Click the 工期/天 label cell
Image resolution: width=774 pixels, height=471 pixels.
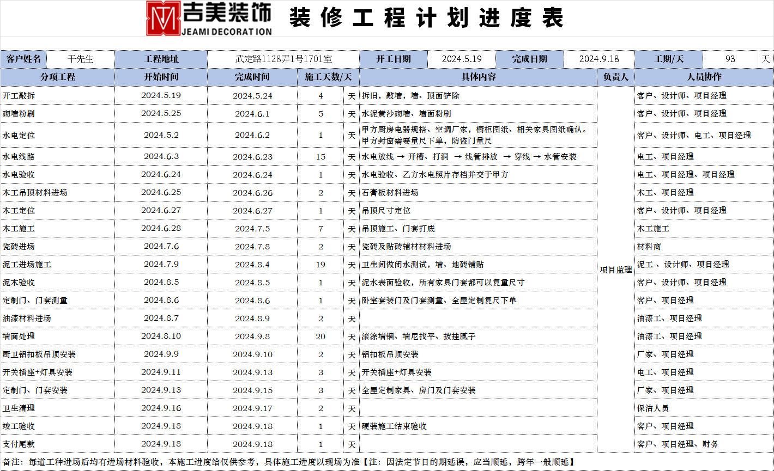pos(669,59)
